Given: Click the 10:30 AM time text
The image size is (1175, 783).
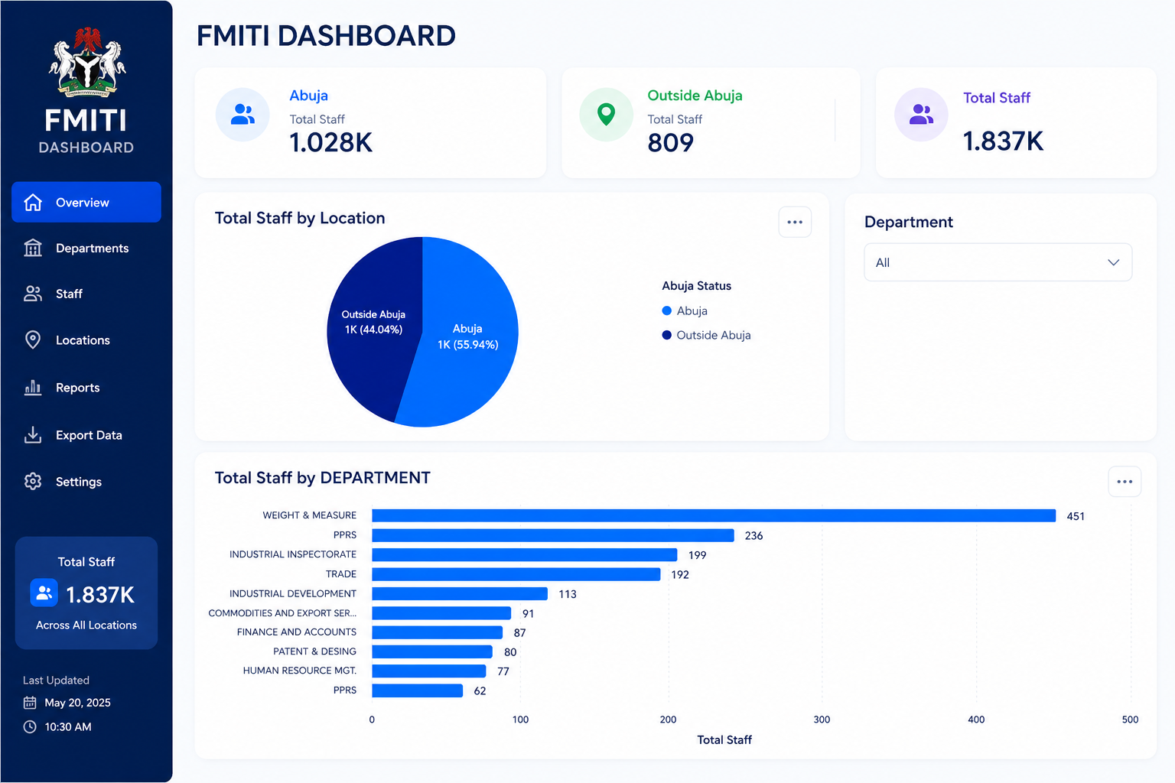Looking at the screenshot, I should click(68, 727).
